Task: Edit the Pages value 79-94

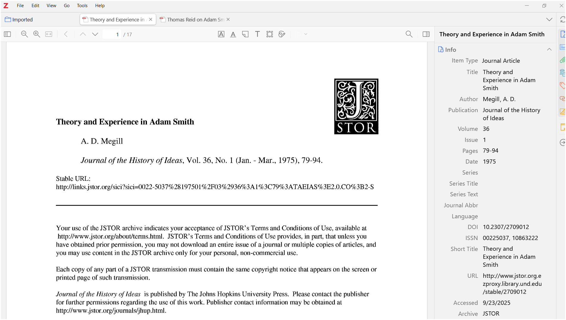Action: point(490,150)
